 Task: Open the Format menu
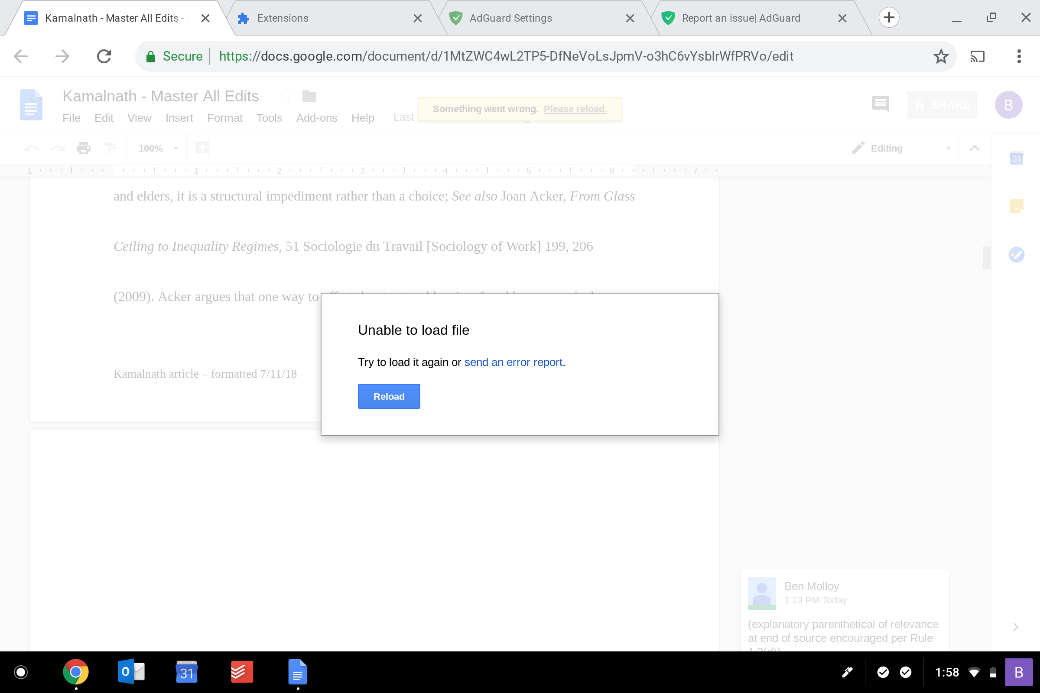224,118
